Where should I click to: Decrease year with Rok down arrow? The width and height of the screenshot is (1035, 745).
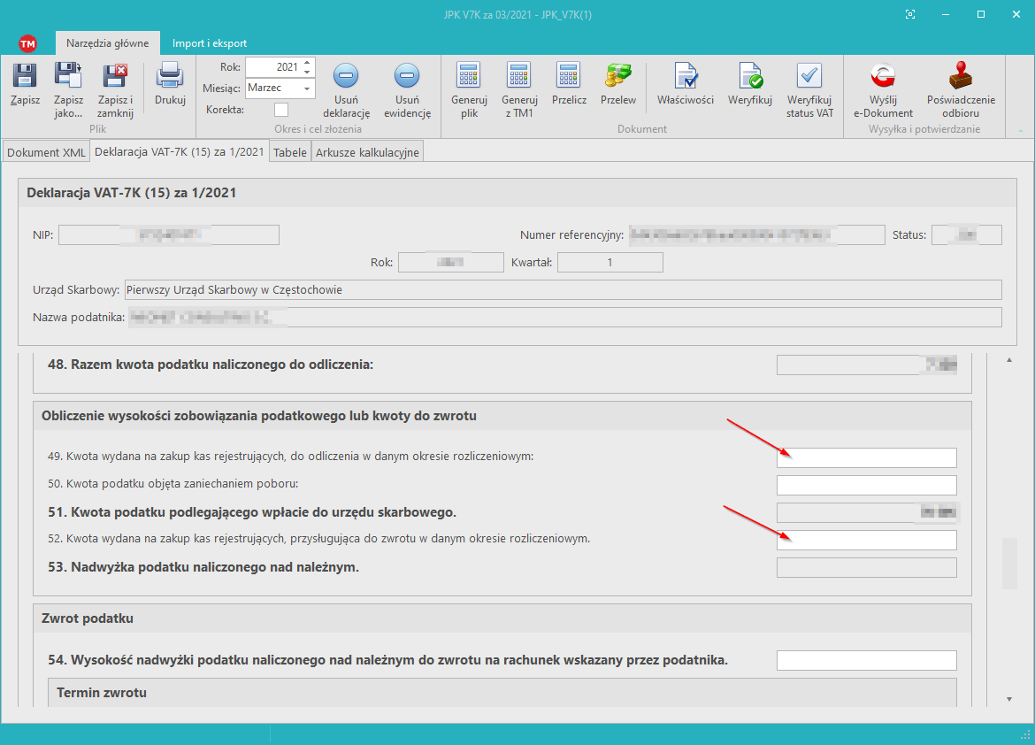pos(307,72)
